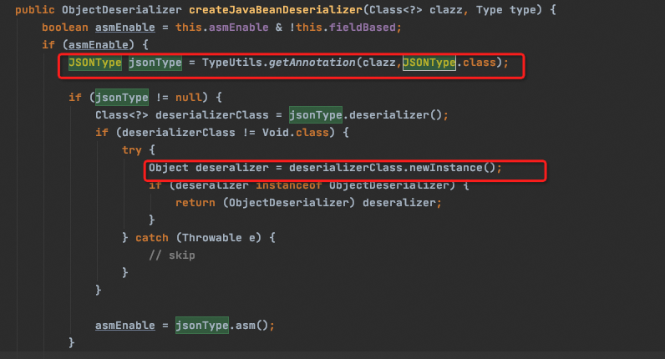This screenshot has width=665, height=359.
Task: Click the deserializer() method call
Action: (396, 115)
